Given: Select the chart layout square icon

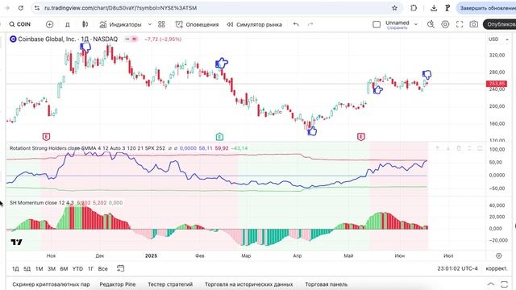Looking at the screenshot, I should click(377, 24).
